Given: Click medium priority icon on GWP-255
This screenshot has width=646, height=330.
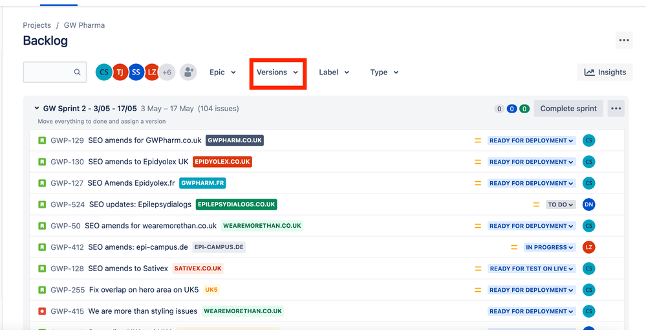Looking at the screenshot, I should (x=478, y=290).
